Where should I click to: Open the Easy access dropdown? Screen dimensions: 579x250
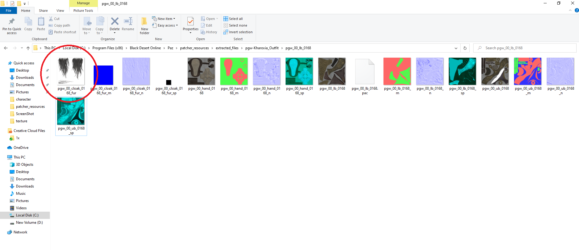(165, 25)
